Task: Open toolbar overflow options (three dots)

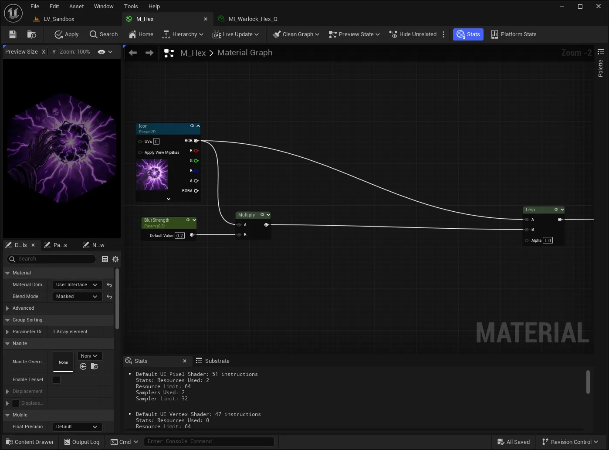Action: [443, 34]
